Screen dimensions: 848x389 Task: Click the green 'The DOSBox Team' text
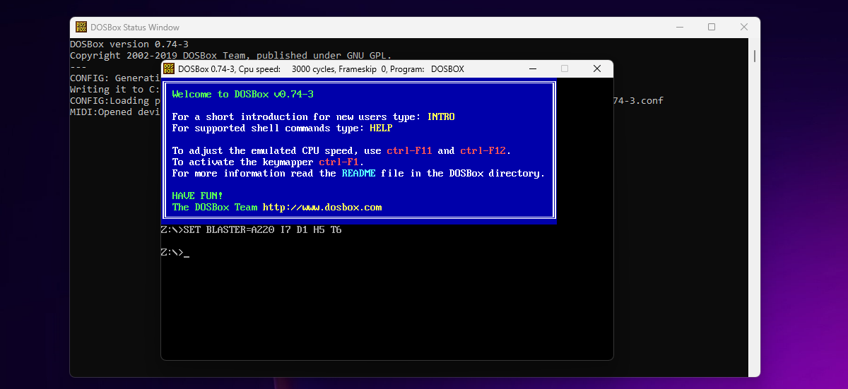click(214, 207)
